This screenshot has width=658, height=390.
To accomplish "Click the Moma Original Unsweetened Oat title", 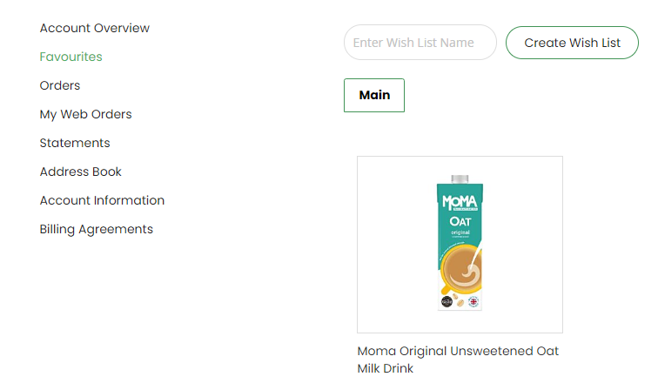I will (x=458, y=351).
